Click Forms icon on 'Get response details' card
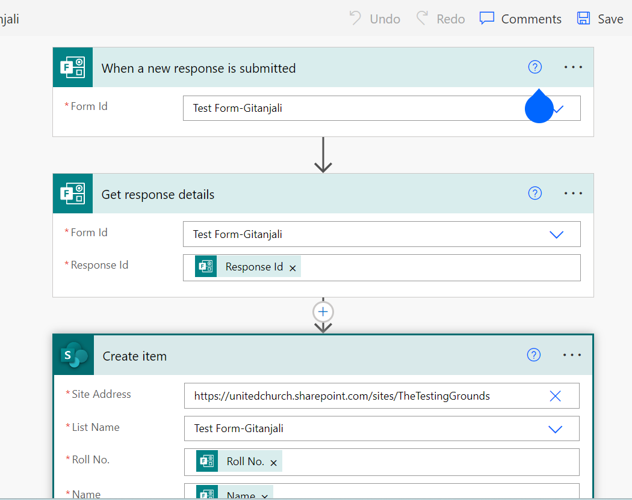 pyautogui.click(x=73, y=194)
